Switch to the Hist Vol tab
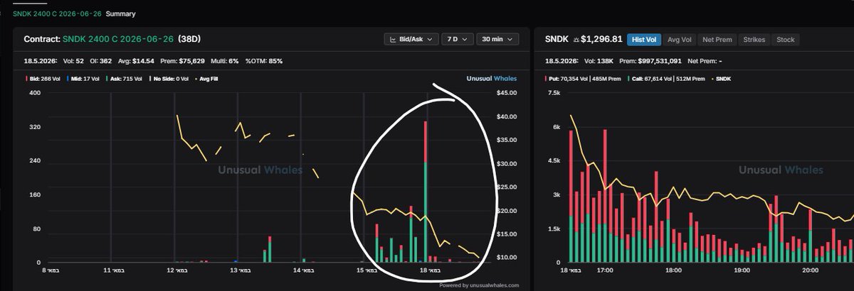 [x=643, y=40]
